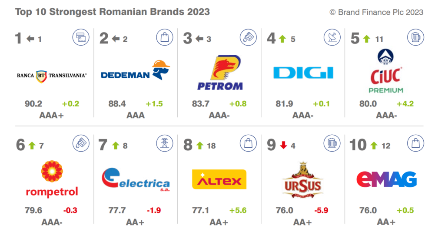The width and height of the screenshot is (445, 242).
Task: Click the banking card icon beside rank 1
Action: coord(81,37)
